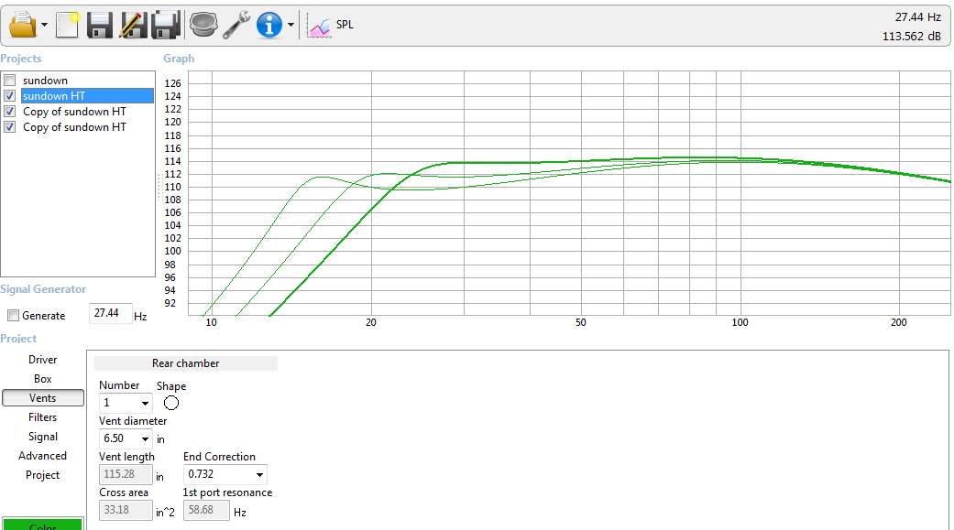
Task: Select the SPL graph type button
Action: [331, 25]
